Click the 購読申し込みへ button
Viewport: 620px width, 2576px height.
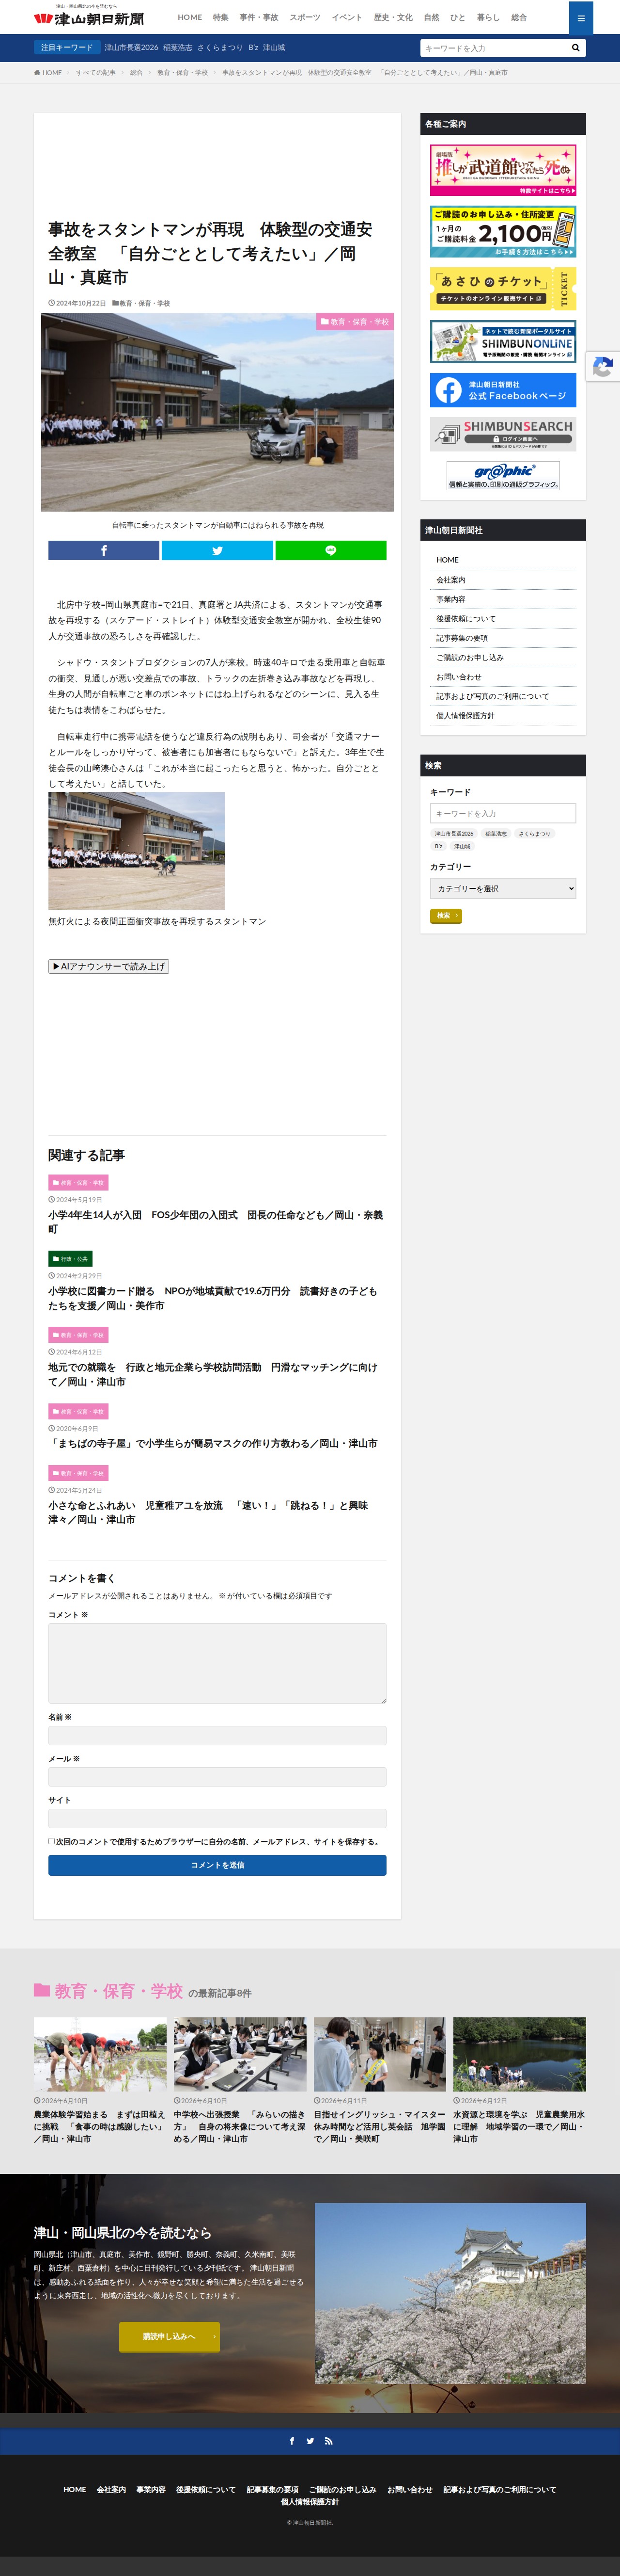coord(169,2337)
